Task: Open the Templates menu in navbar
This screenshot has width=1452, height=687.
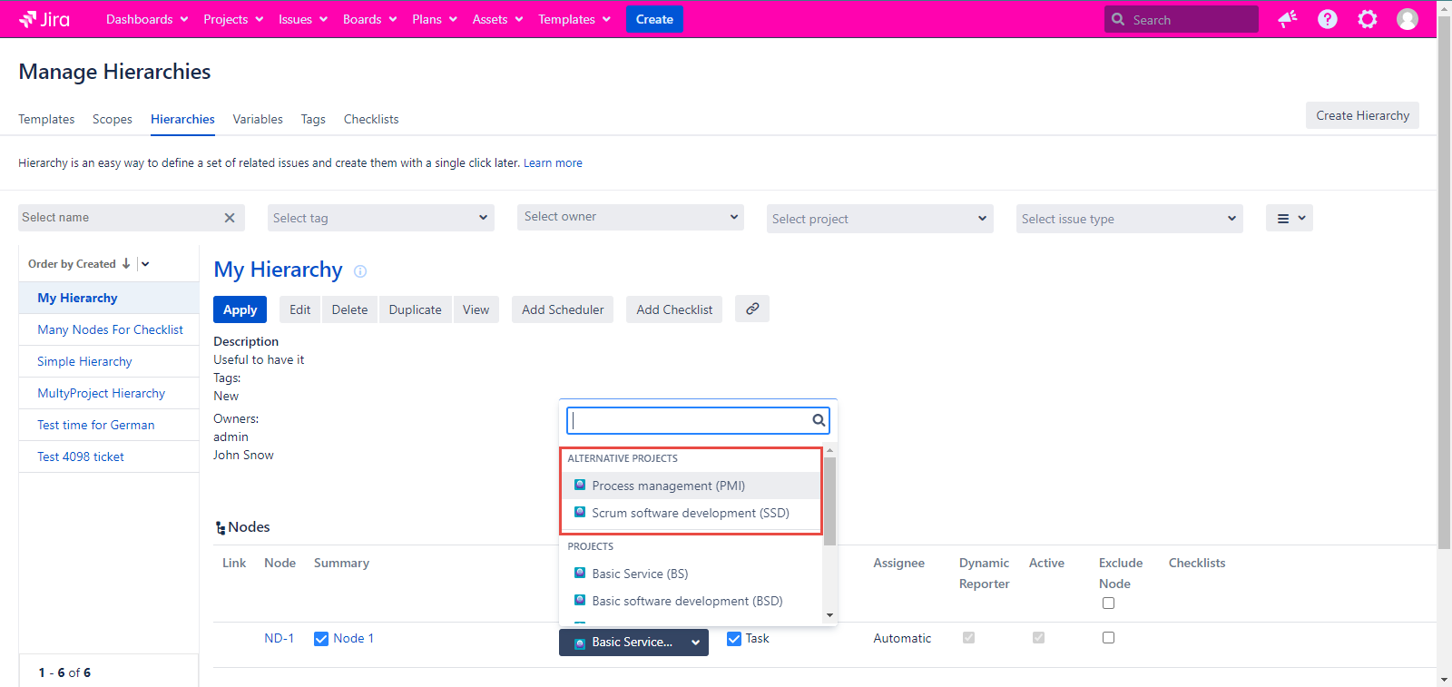Action: tap(574, 19)
